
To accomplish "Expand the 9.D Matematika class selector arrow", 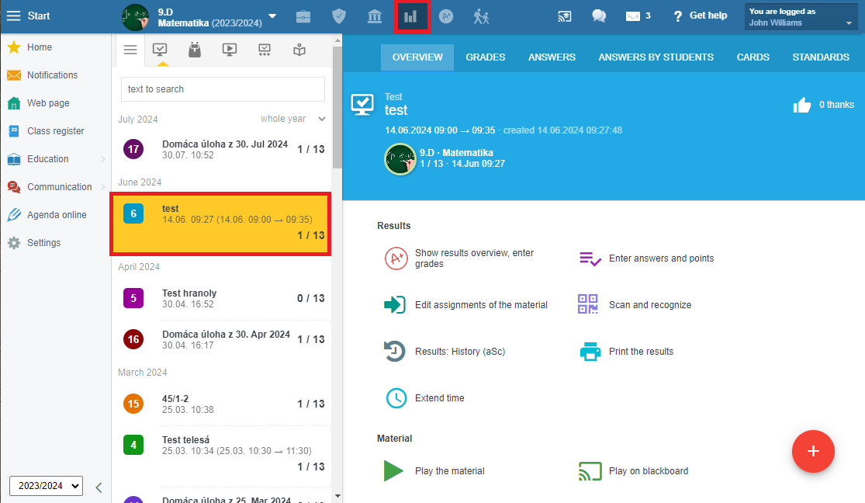I will [x=272, y=16].
